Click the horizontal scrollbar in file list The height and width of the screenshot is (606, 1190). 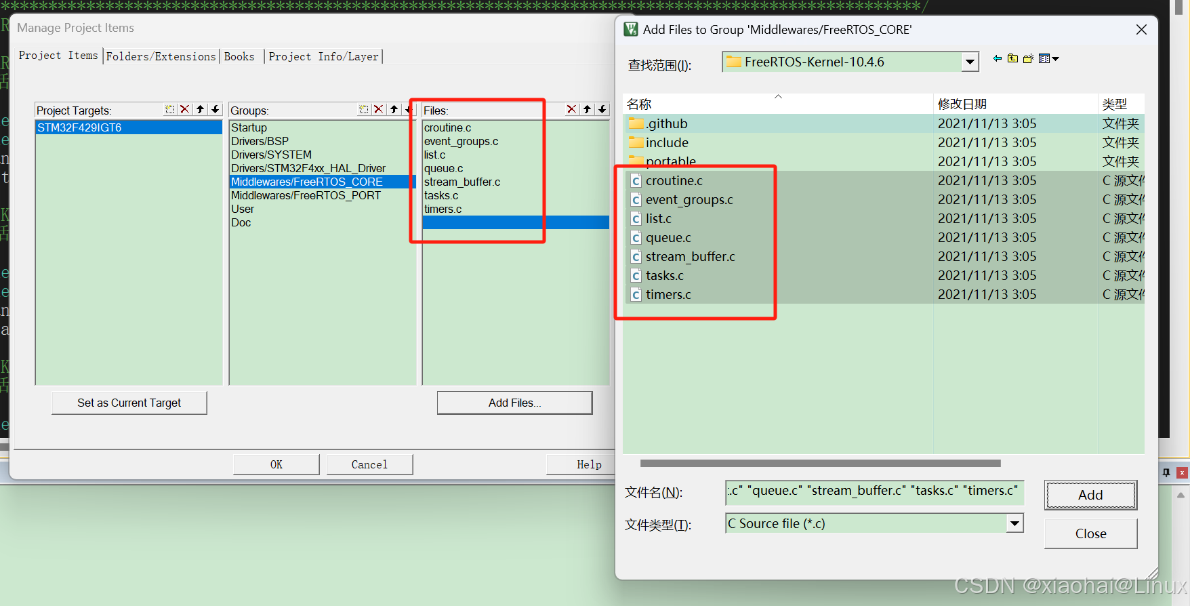point(820,464)
